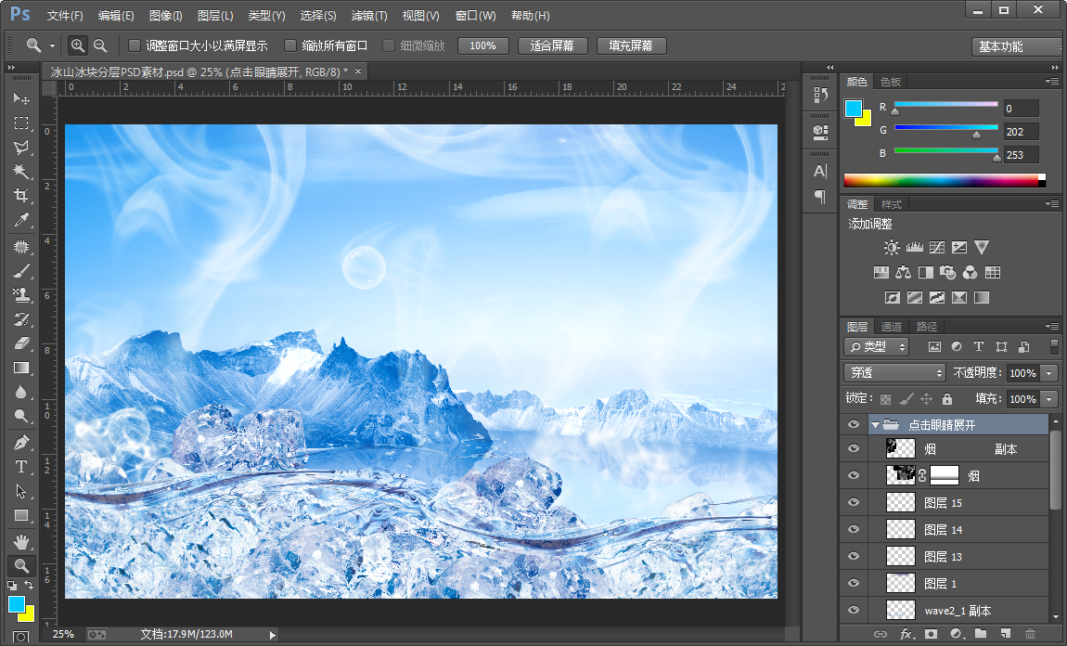Hide the 图层 1 layer

(x=854, y=584)
